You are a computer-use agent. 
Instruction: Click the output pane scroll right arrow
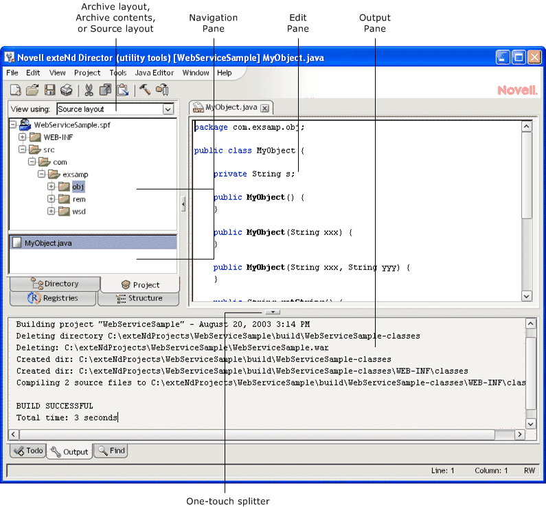[520, 434]
